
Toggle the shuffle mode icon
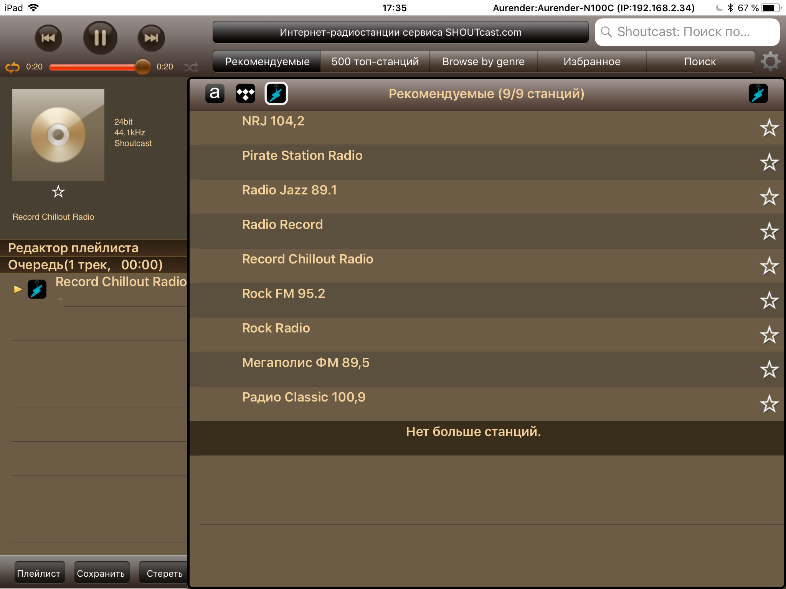pyautogui.click(x=191, y=67)
